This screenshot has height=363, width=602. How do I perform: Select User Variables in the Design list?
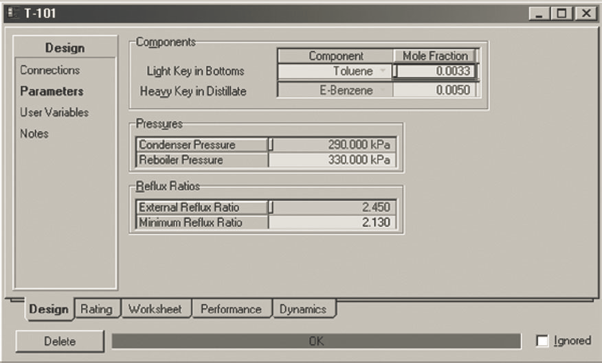click(x=54, y=113)
